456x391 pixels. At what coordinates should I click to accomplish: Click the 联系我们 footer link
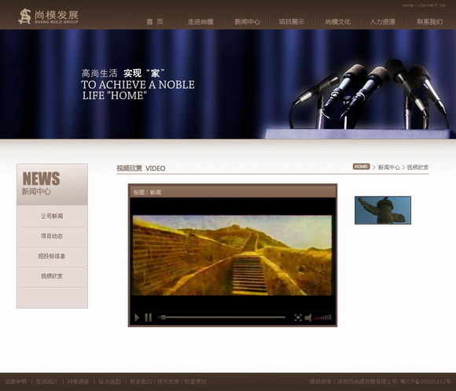pyautogui.click(x=141, y=382)
